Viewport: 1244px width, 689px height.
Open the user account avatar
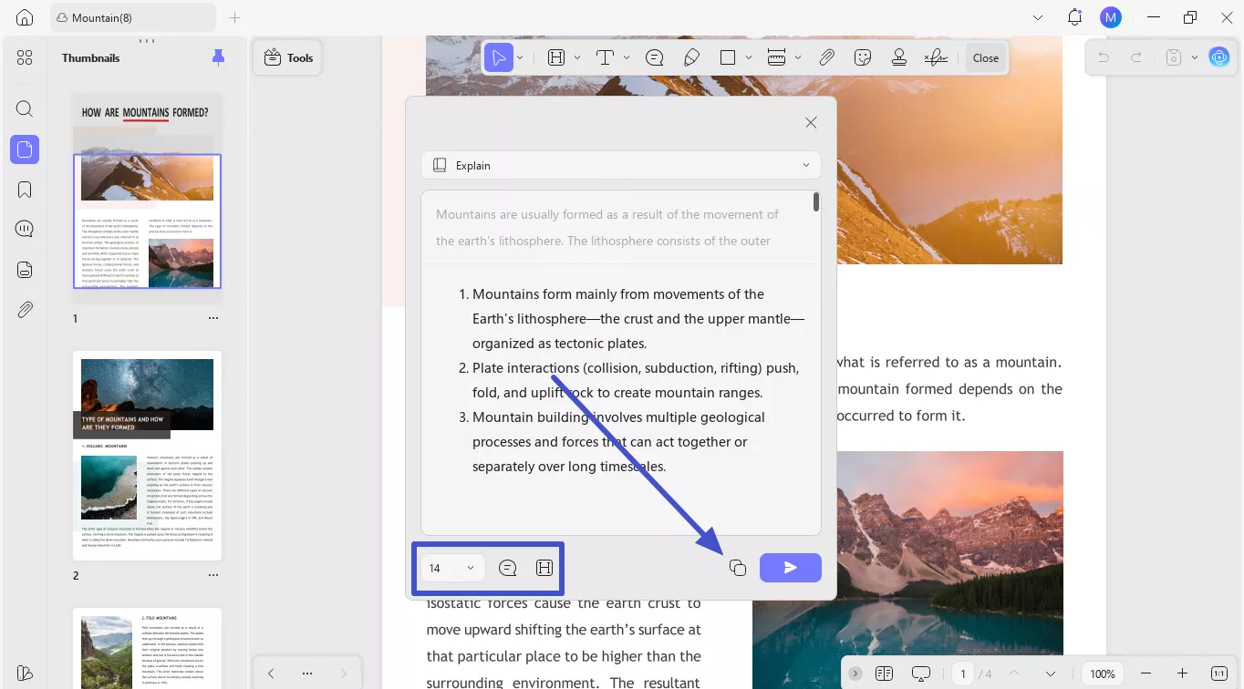[1110, 17]
